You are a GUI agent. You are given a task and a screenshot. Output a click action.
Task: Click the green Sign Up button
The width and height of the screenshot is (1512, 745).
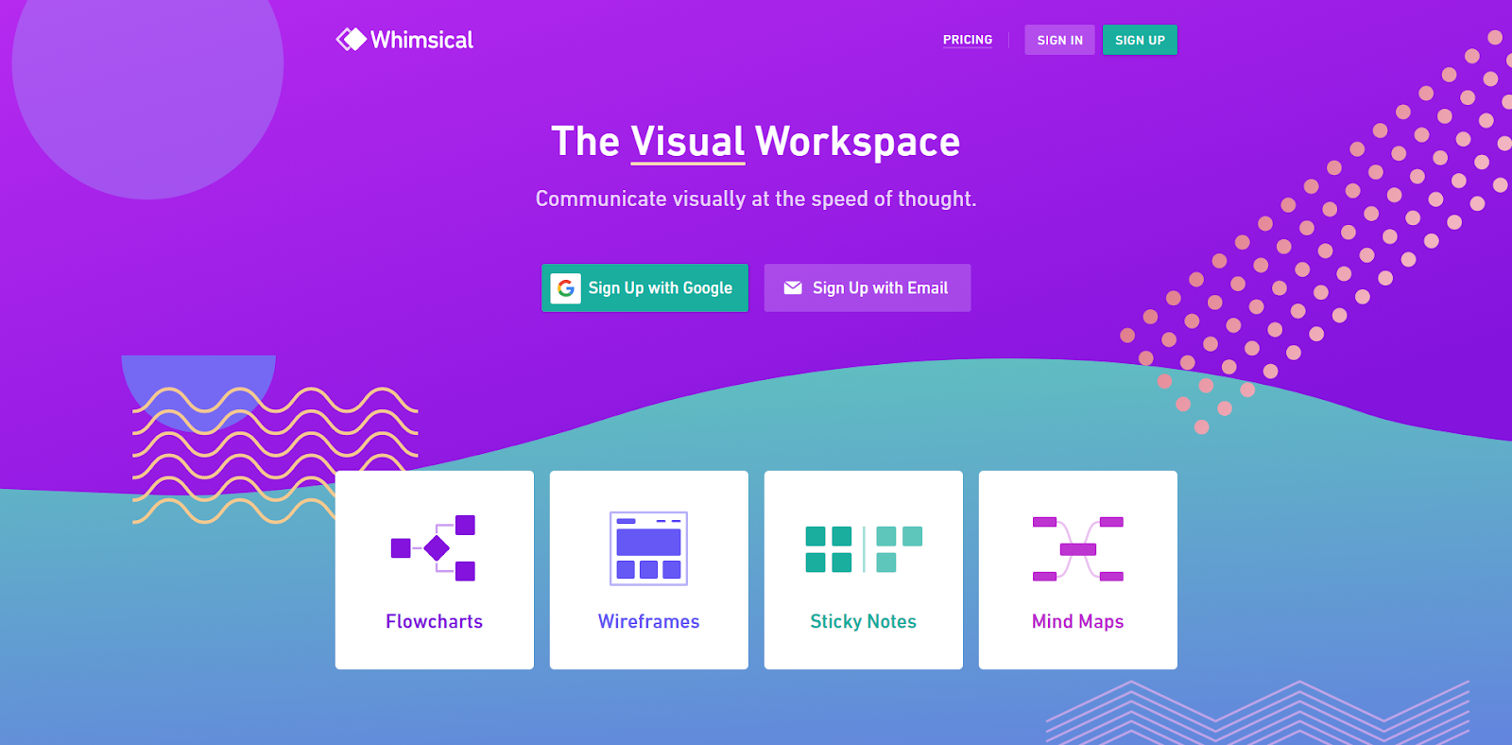(x=1140, y=40)
